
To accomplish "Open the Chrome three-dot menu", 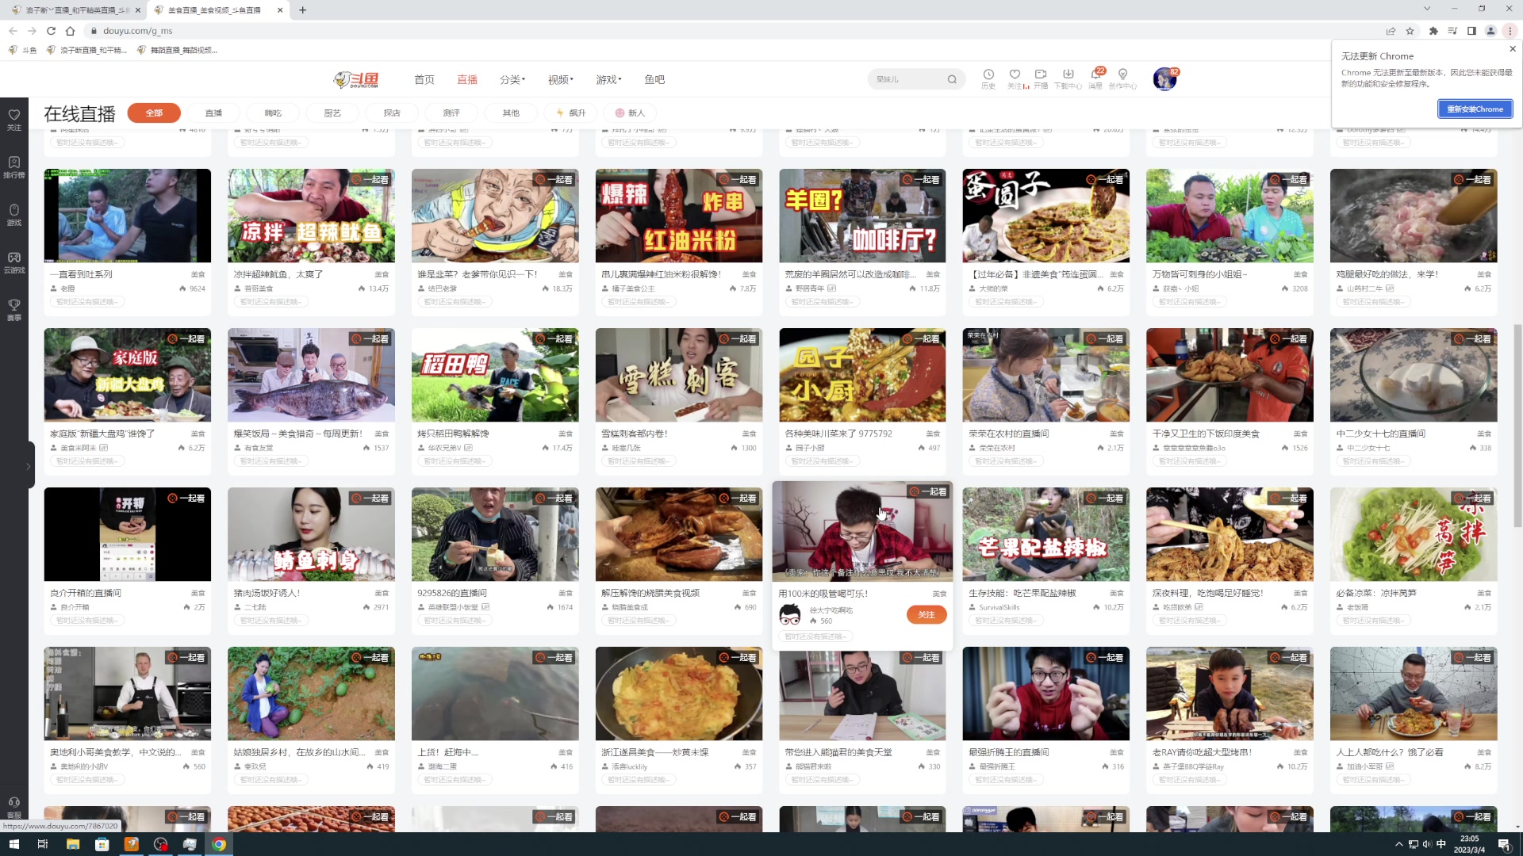I will click(x=1510, y=31).
